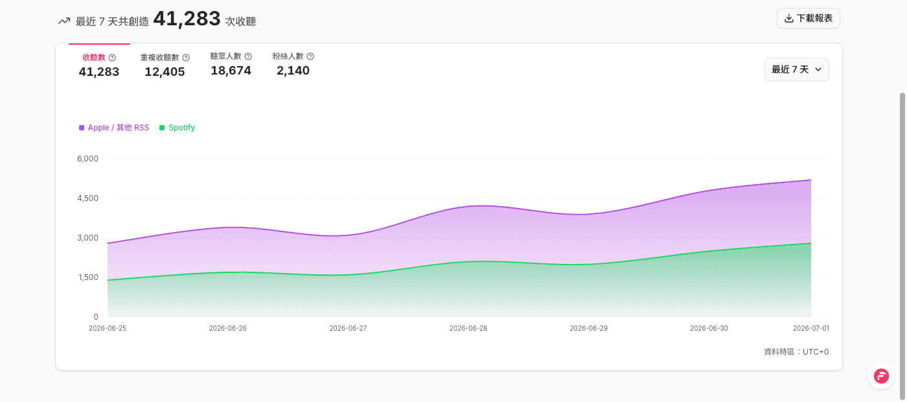Click the help icon beside 粉絲人數

tap(310, 56)
